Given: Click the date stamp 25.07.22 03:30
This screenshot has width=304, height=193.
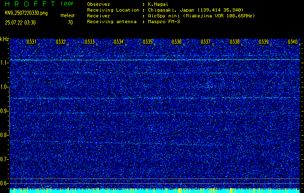Looking at the screenshot, I should click(x=20, y=23).
